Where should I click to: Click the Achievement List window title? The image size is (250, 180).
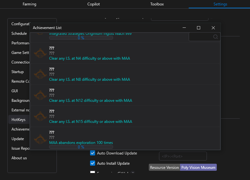pos(47,28)
